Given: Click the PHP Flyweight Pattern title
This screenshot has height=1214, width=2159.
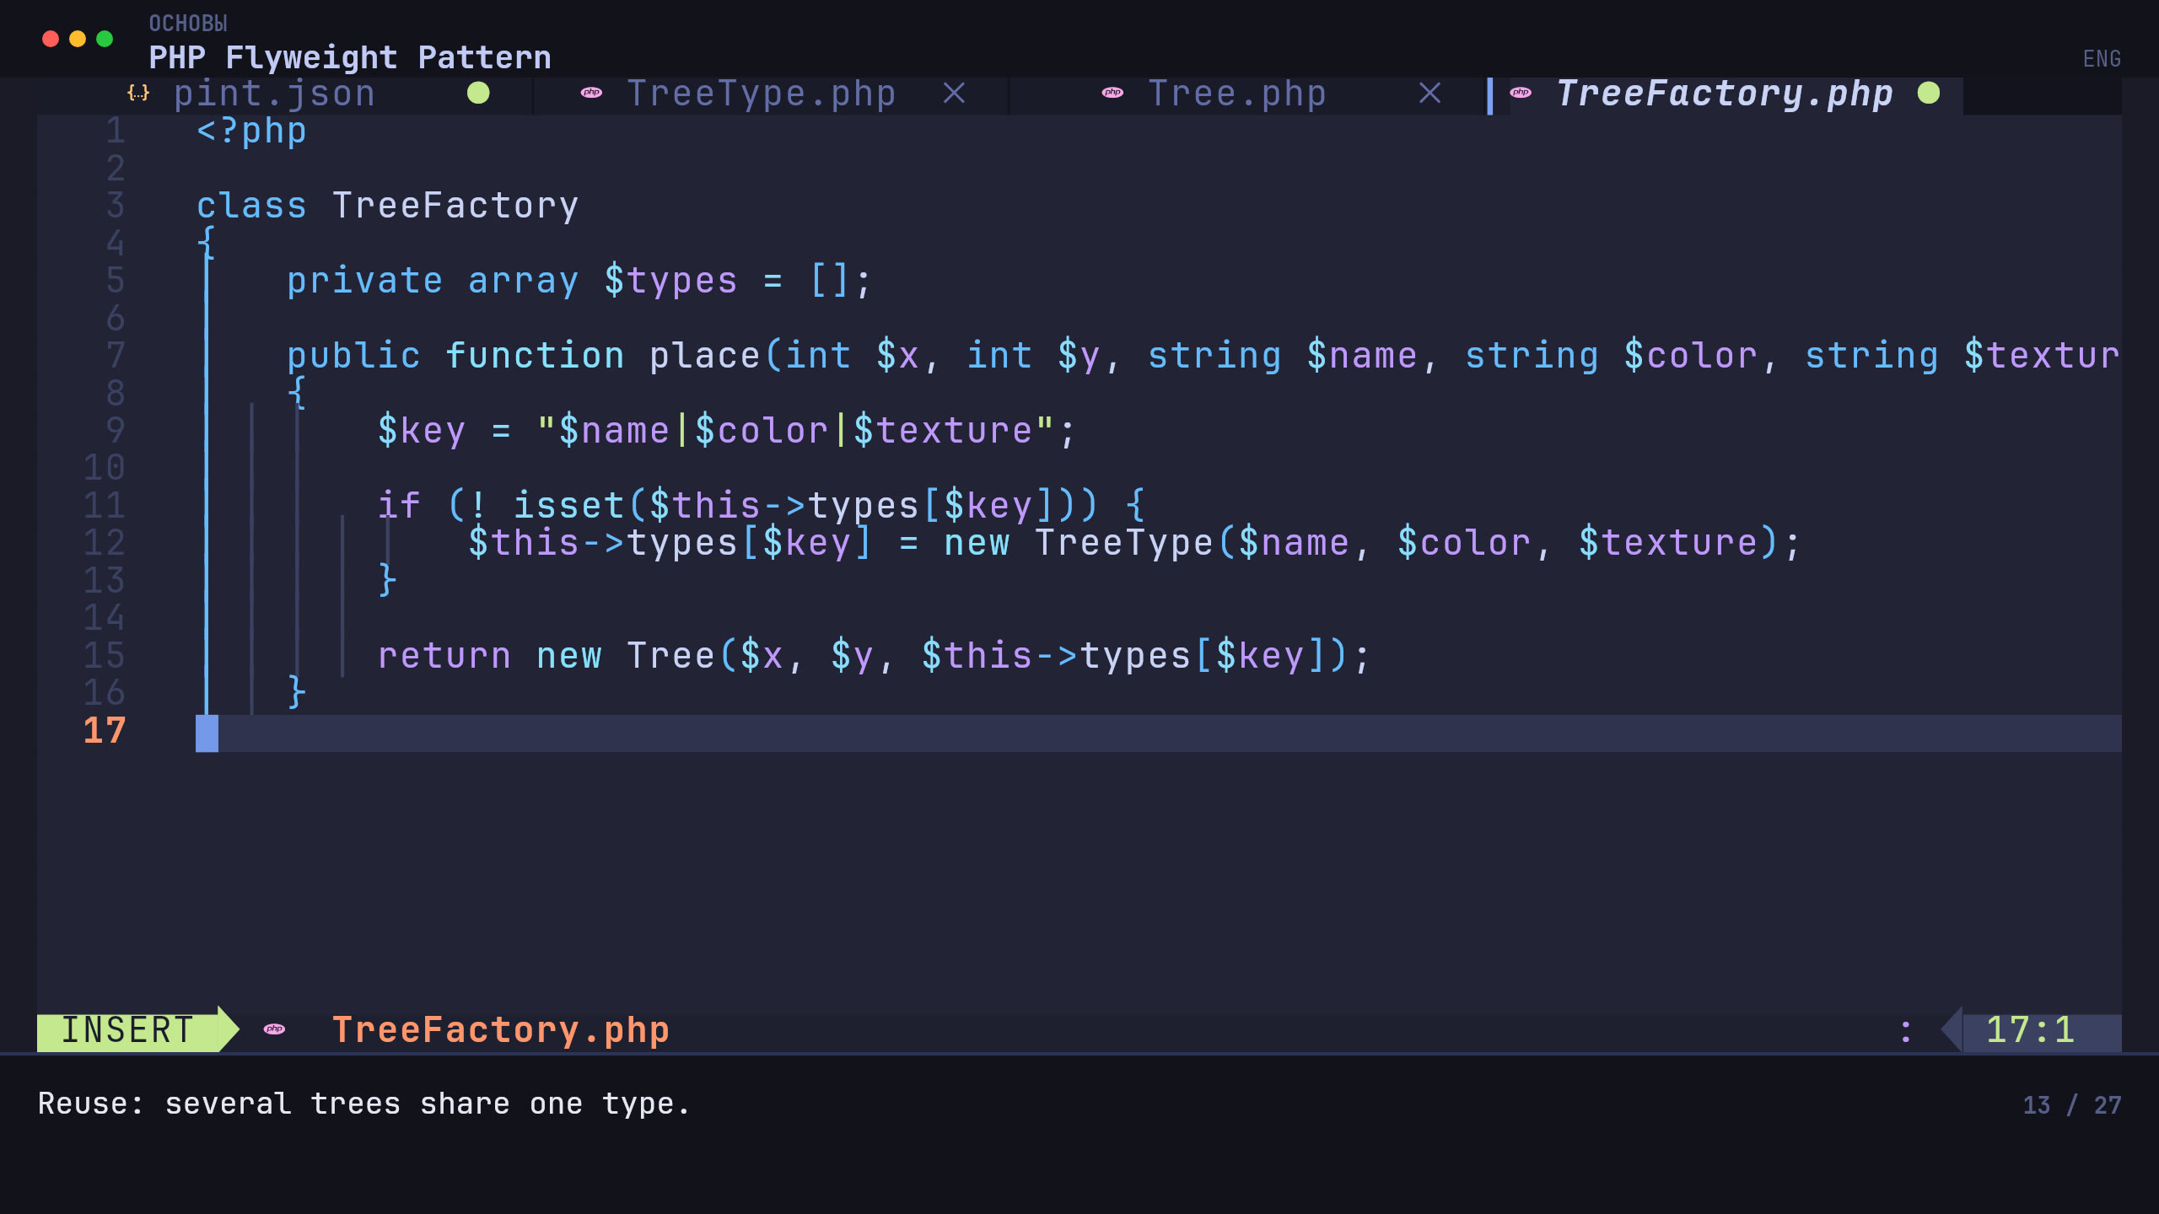Looking at the screenshot, I should [x=350, y=57].
